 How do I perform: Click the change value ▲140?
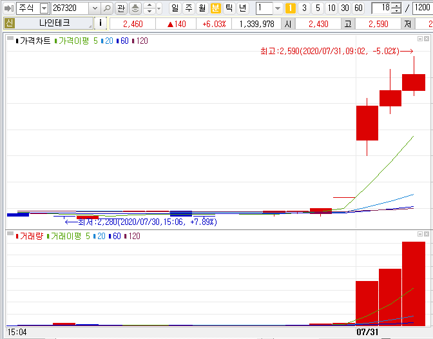(177, 24)
